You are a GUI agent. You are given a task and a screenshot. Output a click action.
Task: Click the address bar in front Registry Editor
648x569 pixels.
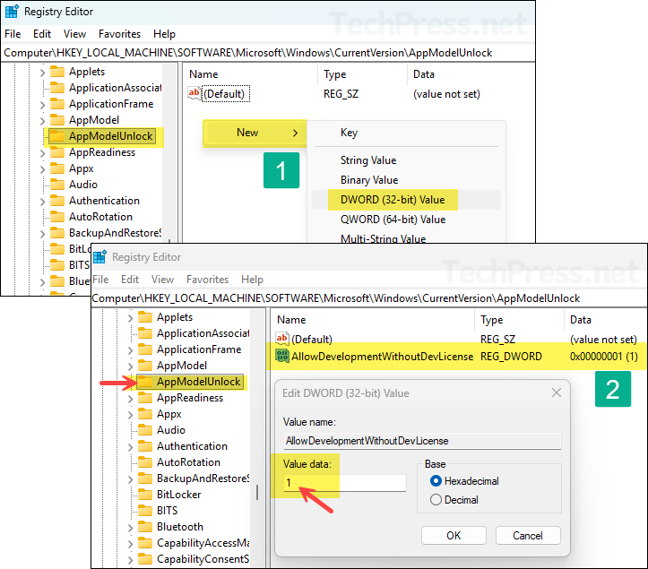click(367, 297)
